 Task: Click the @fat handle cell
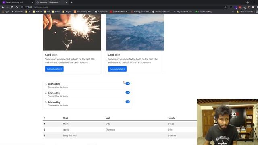point(170,130)
